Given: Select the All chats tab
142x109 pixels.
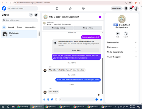Looking at the screenshot, I should [x=4, y=27].
